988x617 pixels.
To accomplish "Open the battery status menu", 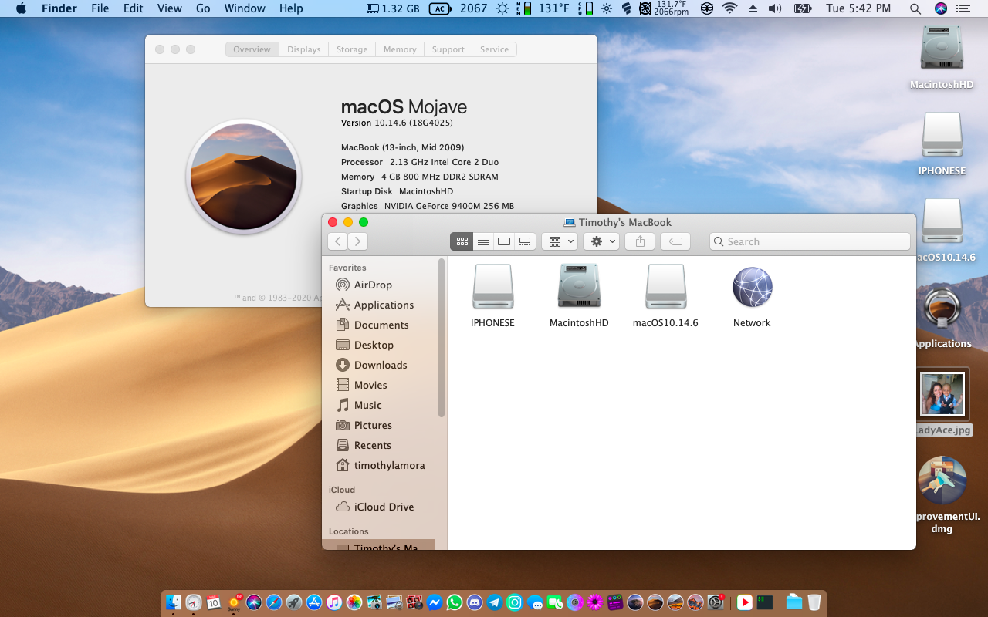I will click(803, 8).
